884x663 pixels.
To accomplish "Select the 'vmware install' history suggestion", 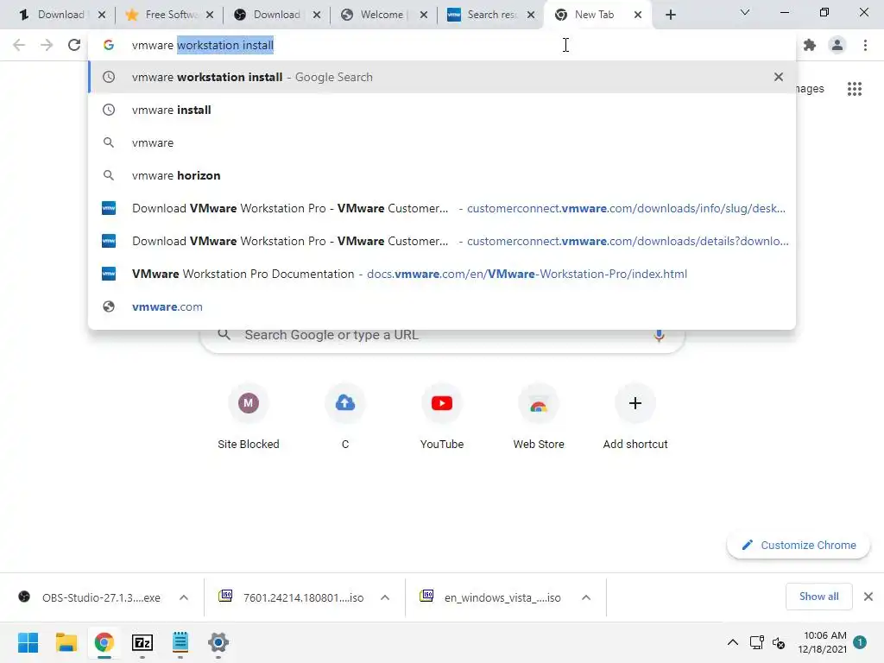I will click(442, 110).
